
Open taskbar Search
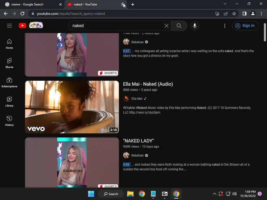pos(111,194)
